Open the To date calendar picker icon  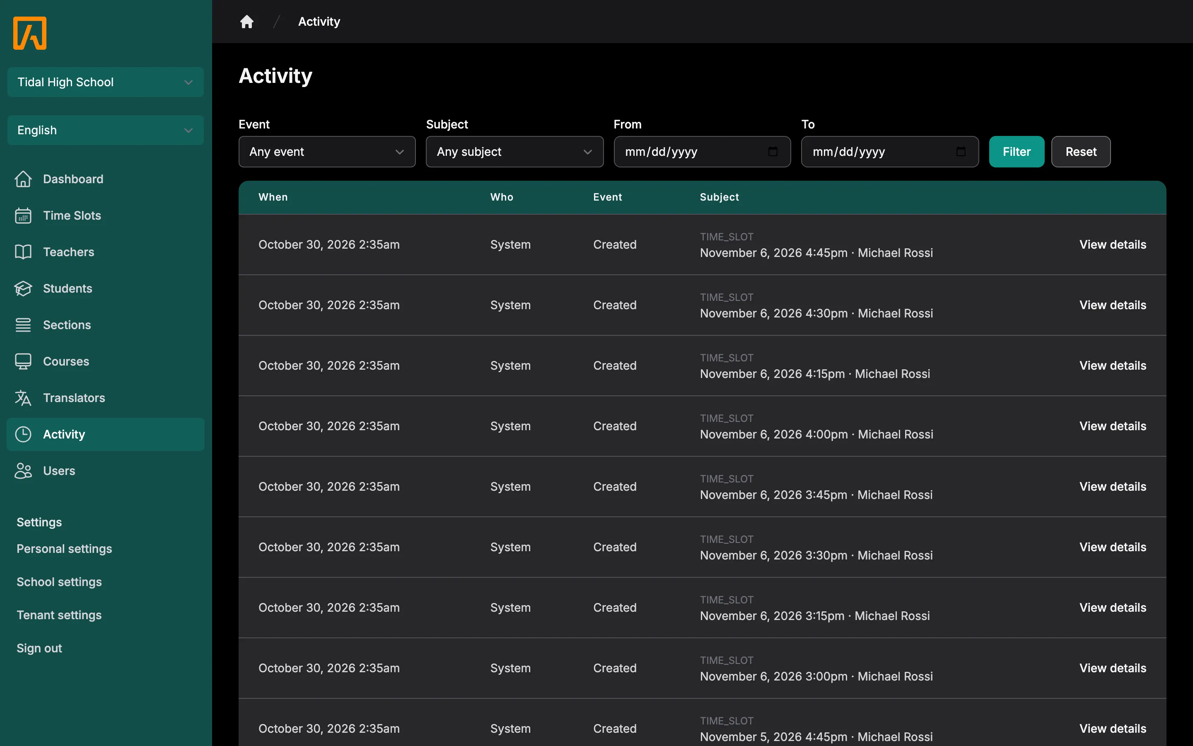pos(961,151)
